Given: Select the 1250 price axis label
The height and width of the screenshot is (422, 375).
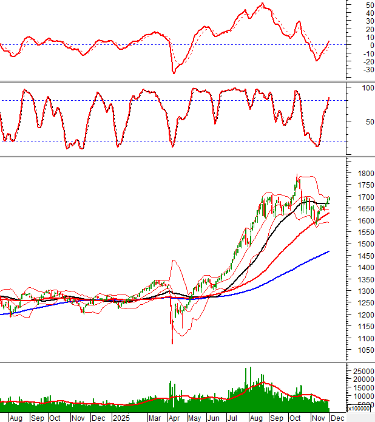Looking at the screenshot, I should (359, 303).
